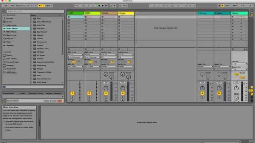Launch Master scene 1
Screen dimensions: 255x143
click(x=233, y=17)
